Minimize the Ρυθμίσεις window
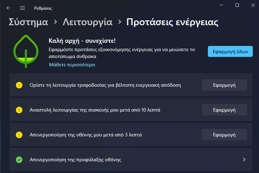 click(221, 5)
